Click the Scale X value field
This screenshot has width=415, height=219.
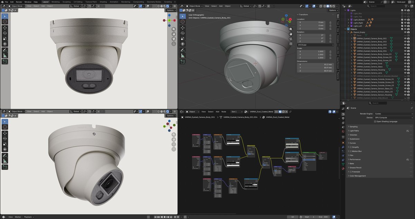(311, 51)
